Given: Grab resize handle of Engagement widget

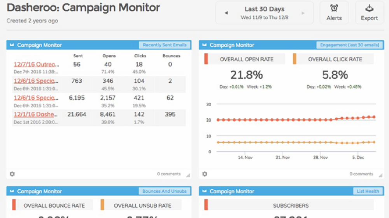Looking at the screenshot, I should (380, 175).
